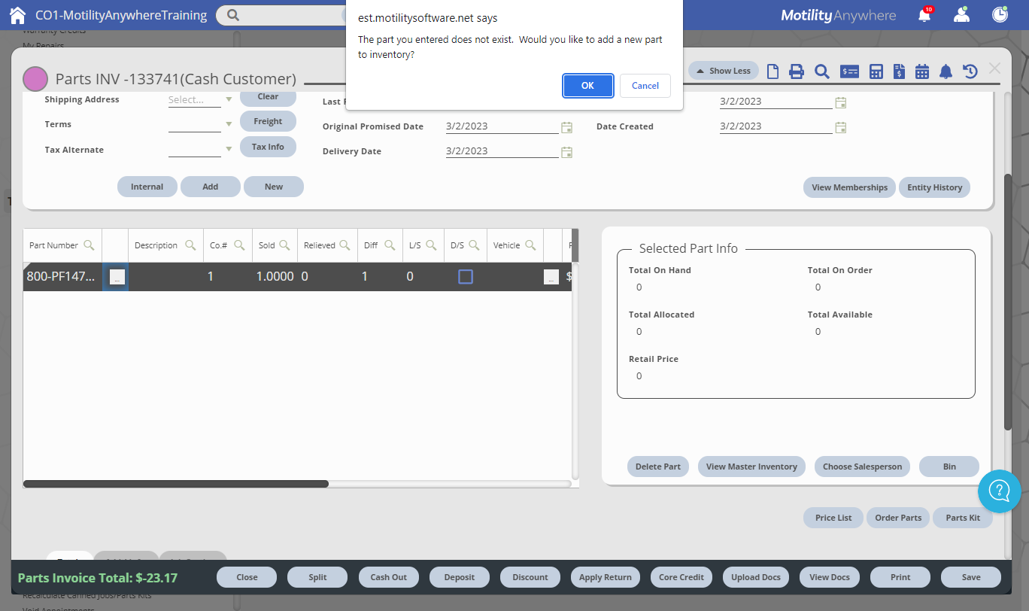Click the Vehicle column search icon
This screenshot has height=611, width=1029.
pos(530,245)
